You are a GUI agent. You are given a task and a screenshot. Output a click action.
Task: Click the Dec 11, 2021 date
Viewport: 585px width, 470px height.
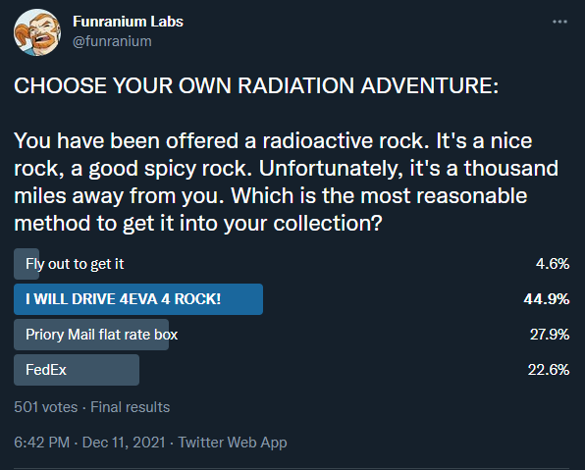coord(124,443)
